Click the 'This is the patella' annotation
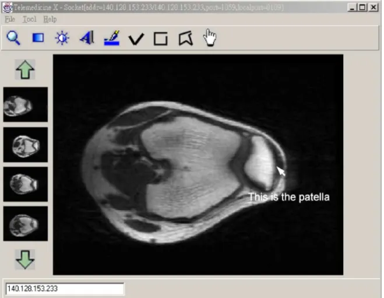The image size is (384, 298). click(289, 197)
